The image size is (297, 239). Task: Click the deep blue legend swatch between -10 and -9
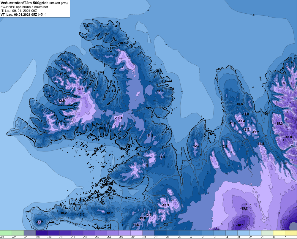(160, 233)
